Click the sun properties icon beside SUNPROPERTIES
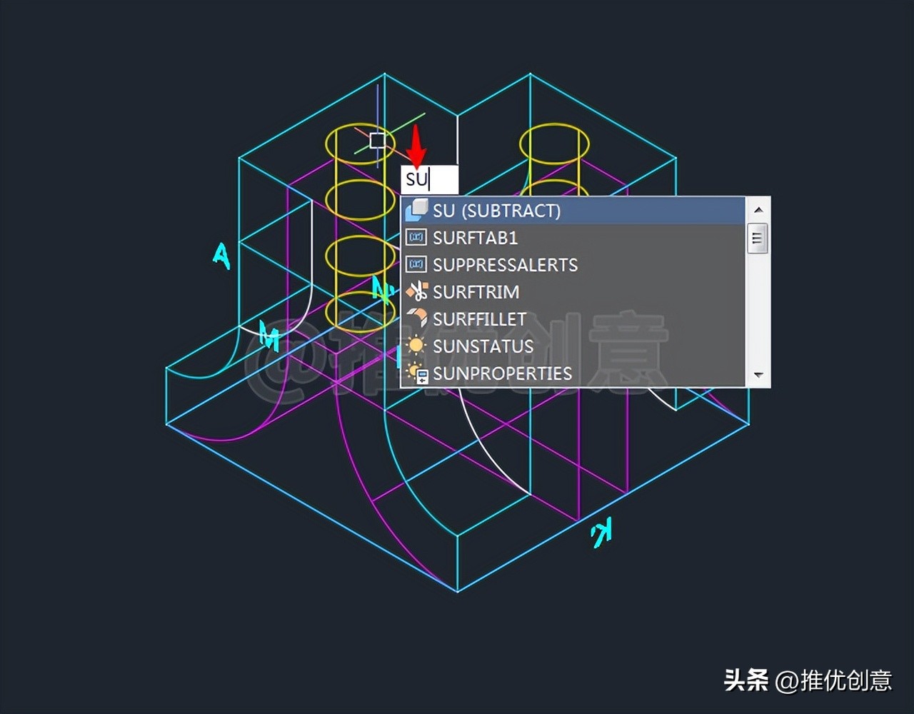 (416, 373)
